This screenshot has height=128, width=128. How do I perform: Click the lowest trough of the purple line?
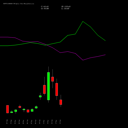pyautogui.click(x=83, y=60)
